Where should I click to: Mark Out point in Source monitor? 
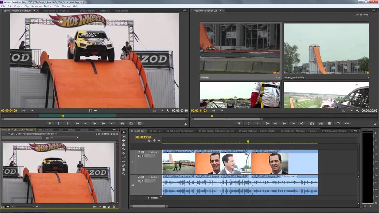tap(68, 123)
